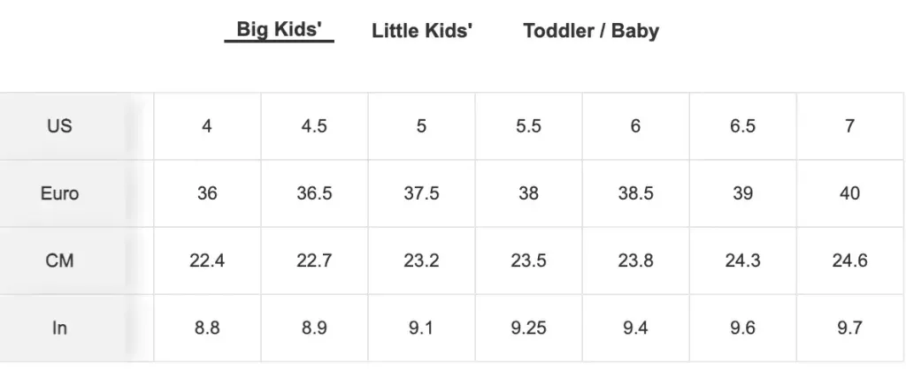Click the 9.25 inch cell
This screenshot has height=370, width=906.
pyautogui.click(x=528, y=328)
